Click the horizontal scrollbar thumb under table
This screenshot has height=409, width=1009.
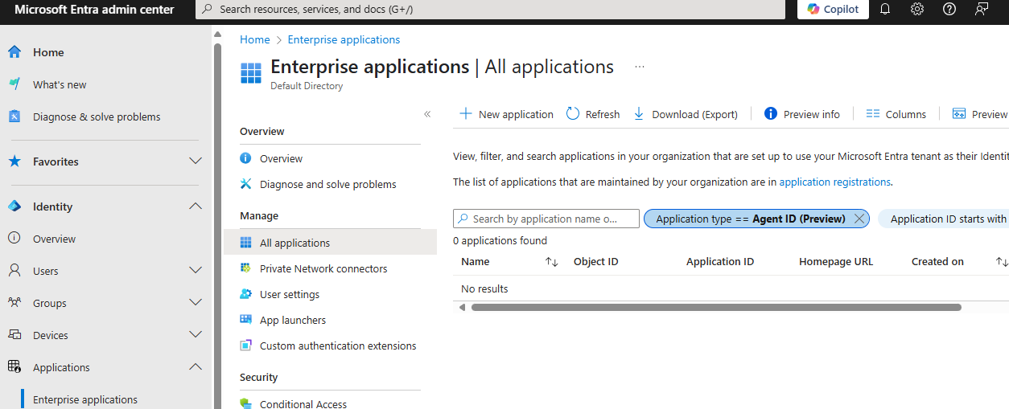point(716,307)
